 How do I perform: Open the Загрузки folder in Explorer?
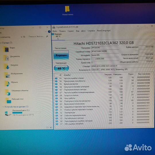pos(11,66)
